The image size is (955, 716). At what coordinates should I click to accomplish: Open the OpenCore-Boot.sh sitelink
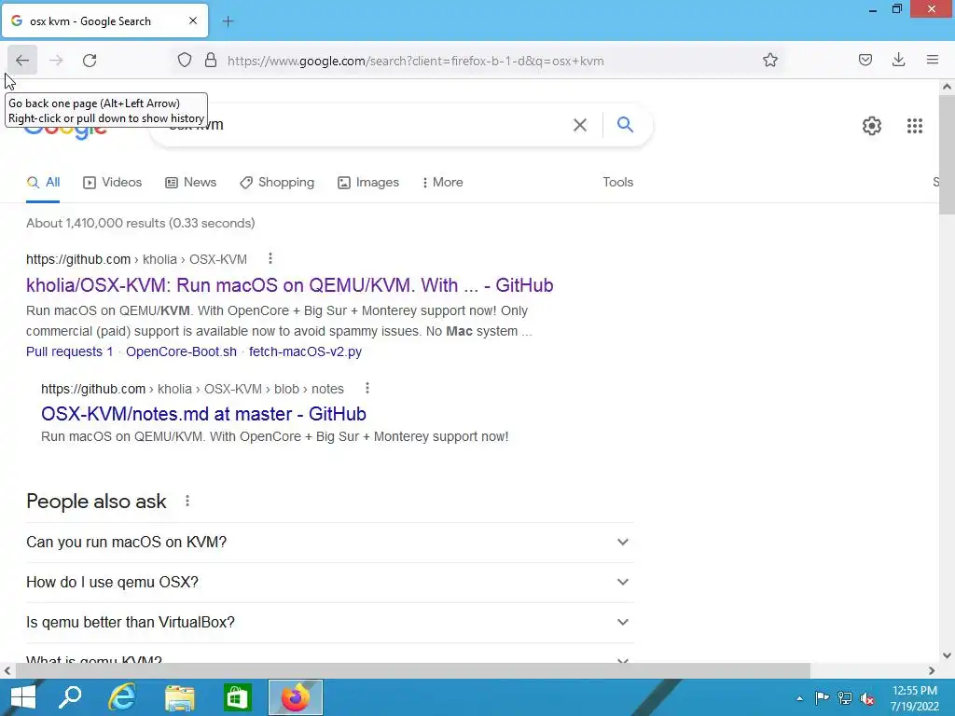coord(181,351)
